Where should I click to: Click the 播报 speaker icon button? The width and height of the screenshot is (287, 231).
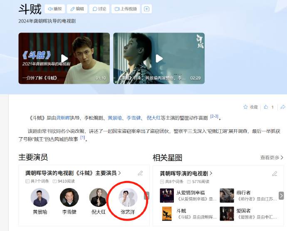[55, 9]
